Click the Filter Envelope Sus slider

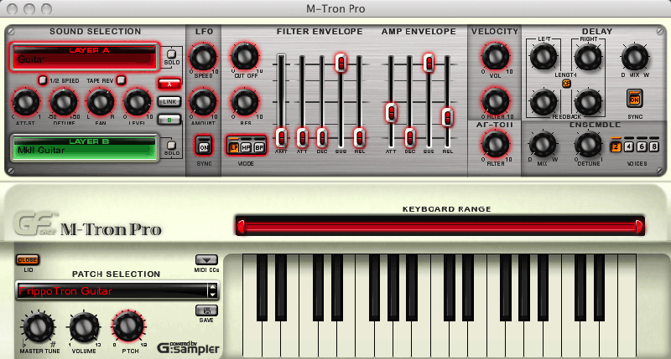click(x=341, y=63)
